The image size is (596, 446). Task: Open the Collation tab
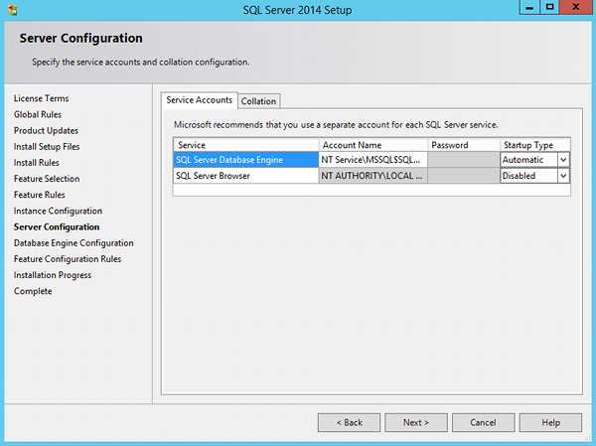258,101
